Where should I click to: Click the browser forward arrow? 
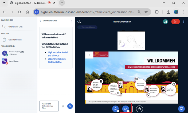(12, 12)
